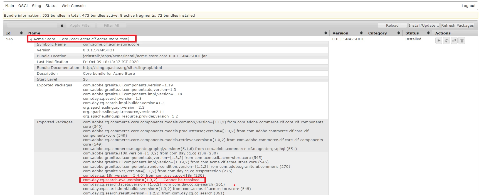Select the 0.0.1.SNAPSHOT version cell in row 545
Image resolution: width=481 pixels, height=195 pixels.
pyautogui.click(x=348, y=39)
